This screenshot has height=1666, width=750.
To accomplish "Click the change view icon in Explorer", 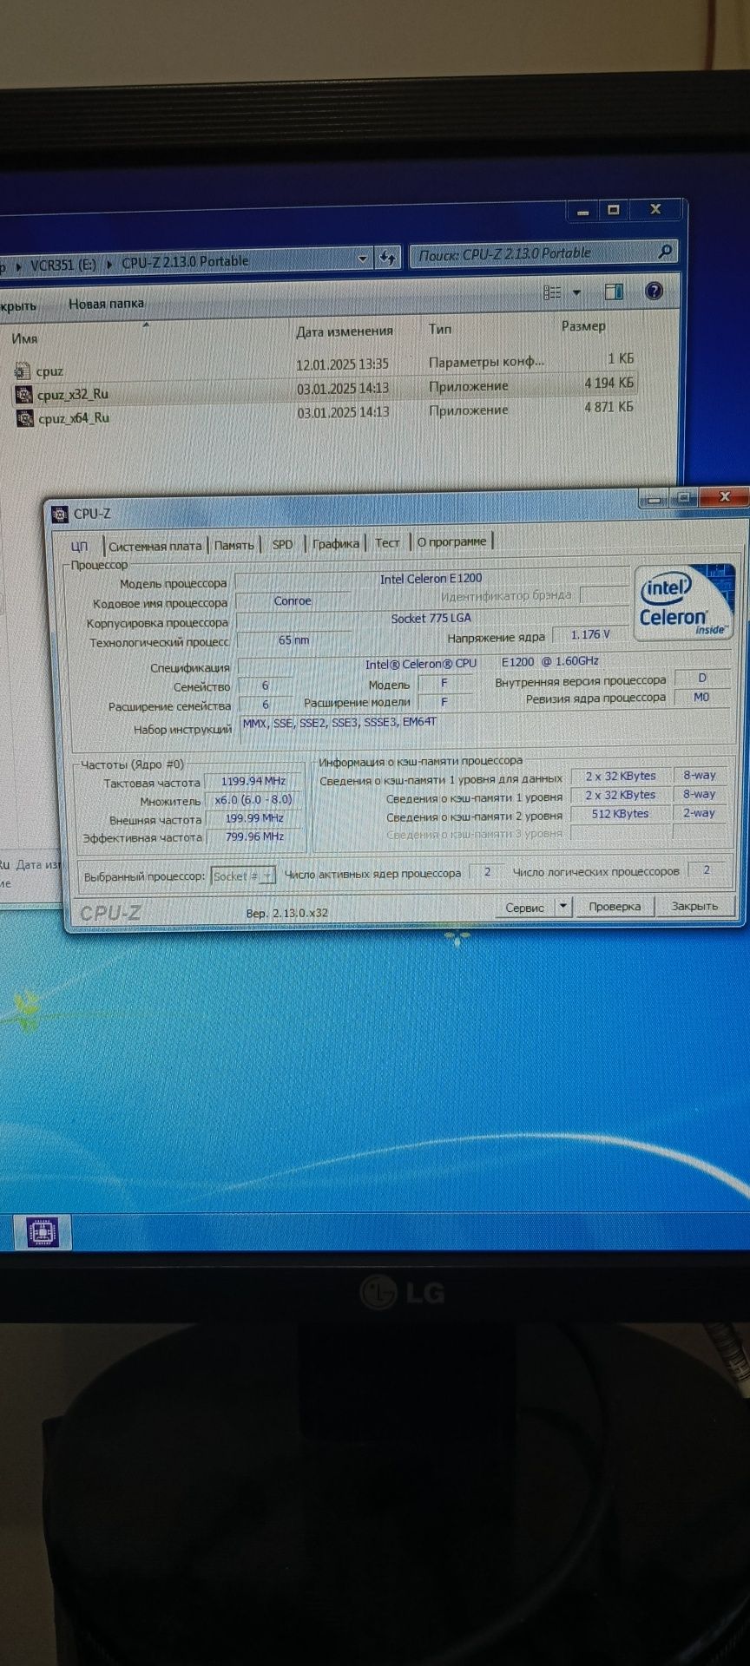I will point(552,292).
